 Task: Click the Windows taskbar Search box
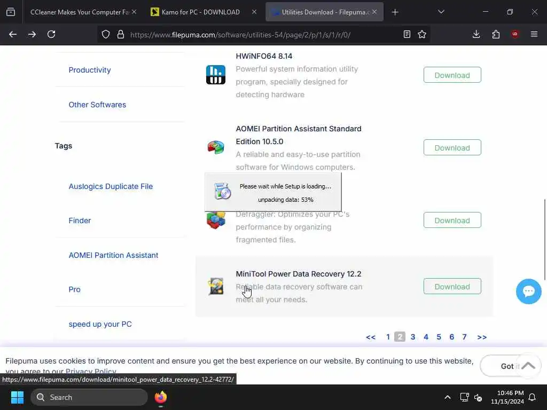pos(89,397)
